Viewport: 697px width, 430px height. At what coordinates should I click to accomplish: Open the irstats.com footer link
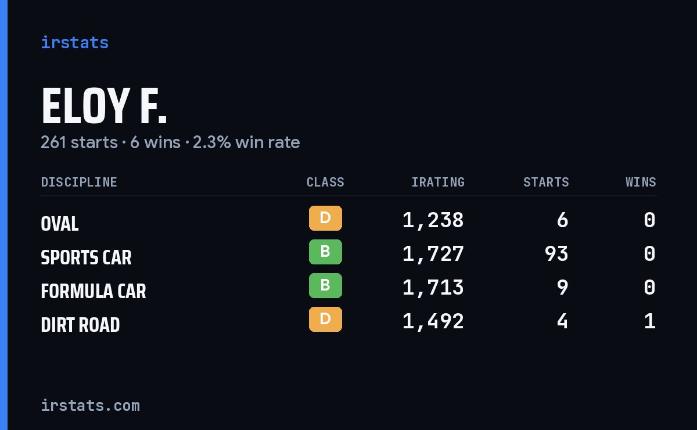[90, 405]
